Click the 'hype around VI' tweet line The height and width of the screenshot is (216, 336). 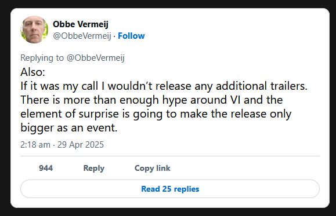point(151,100)
